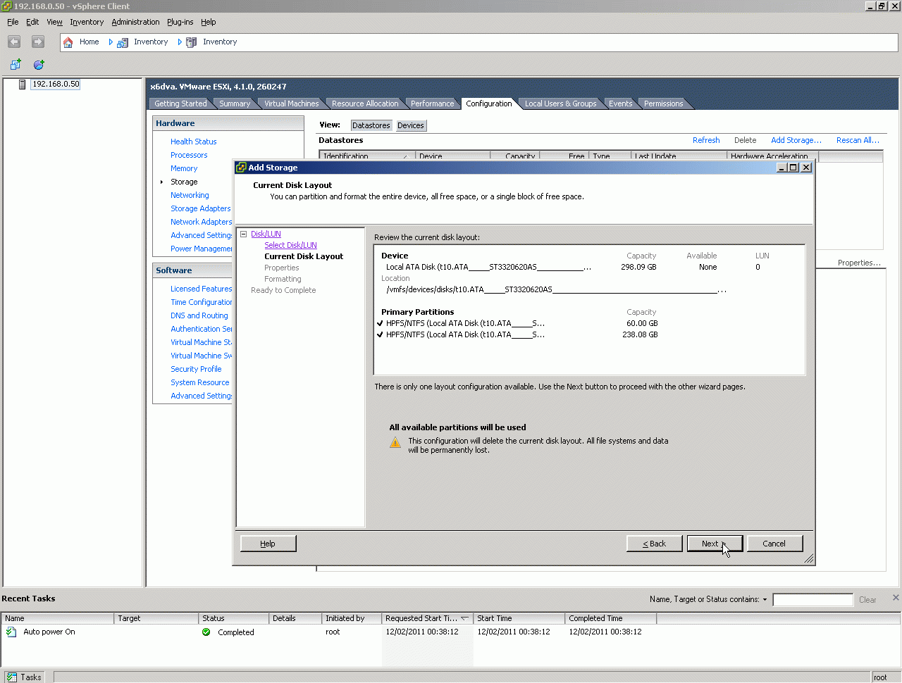902x683 pixels.
Task: Click the Clear filter button
Action: point(867,600)
